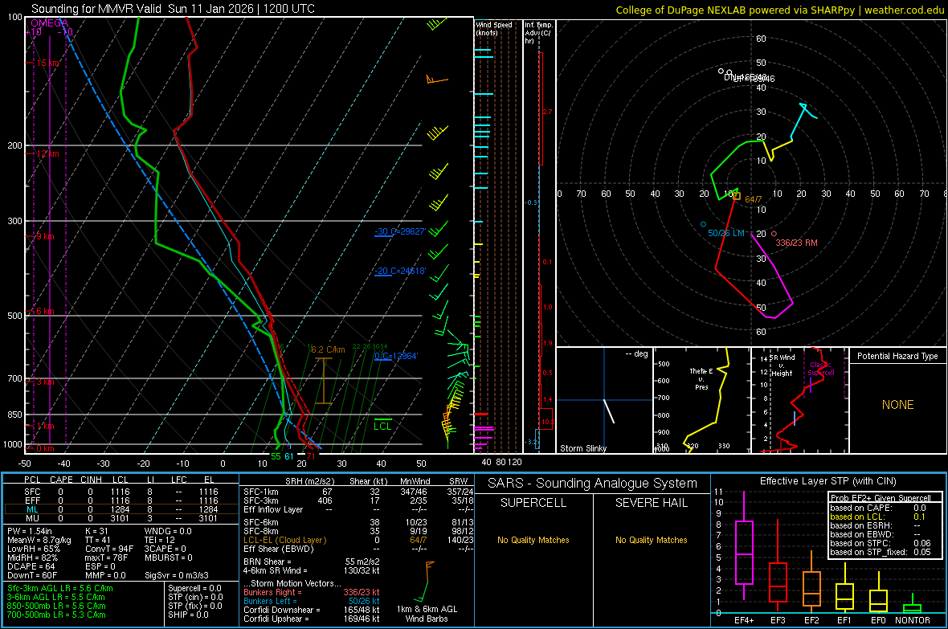Screen dimensions: 948x629
Task: Click the '9 km' height marker
Action: [x=45, y=236]
